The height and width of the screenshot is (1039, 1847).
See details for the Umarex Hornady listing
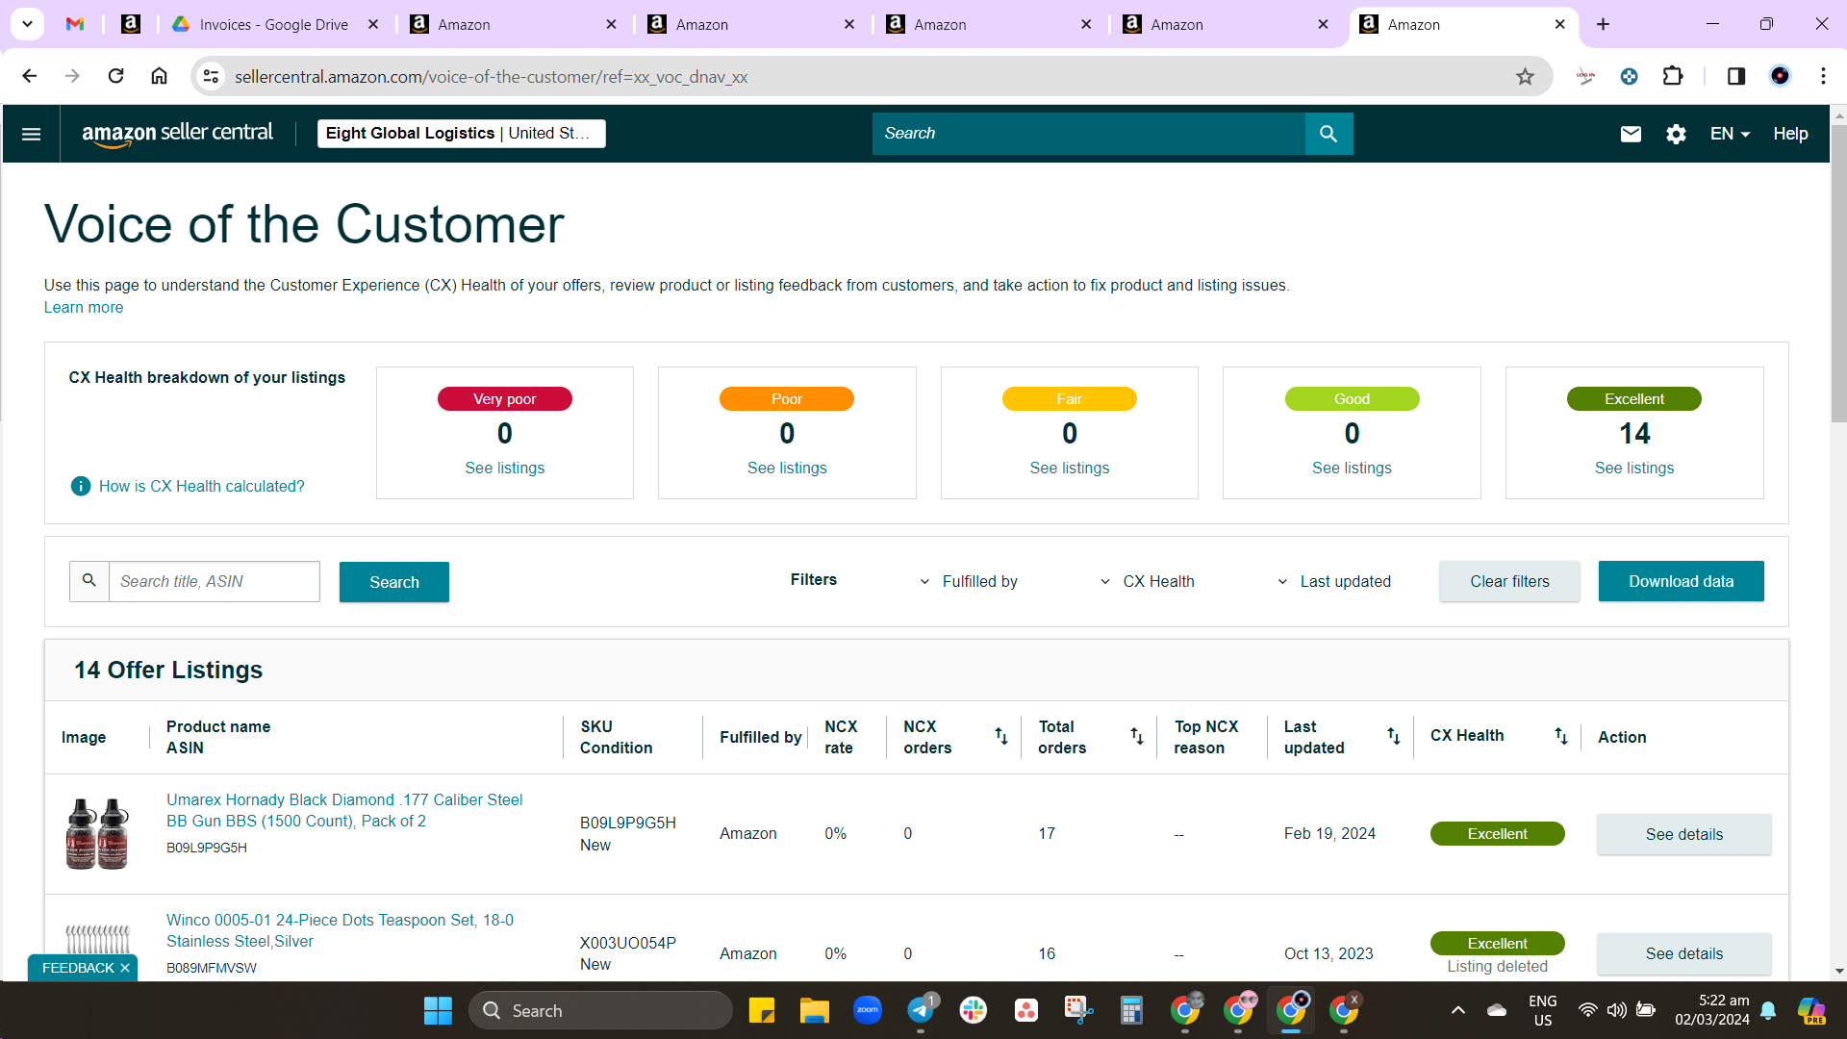click(x=1684, y=834)
